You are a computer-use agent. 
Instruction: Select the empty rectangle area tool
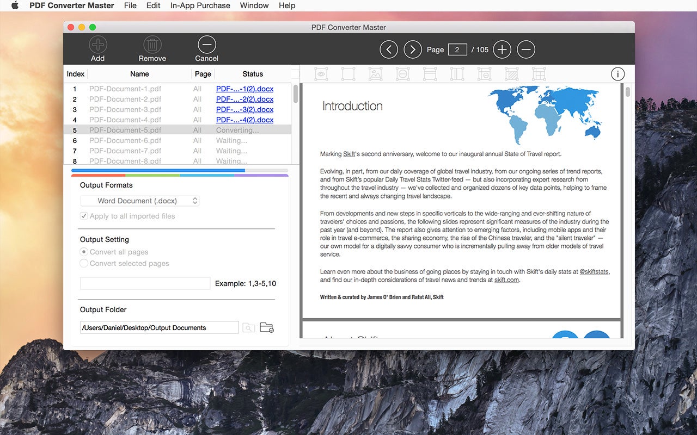coord(348,74)
